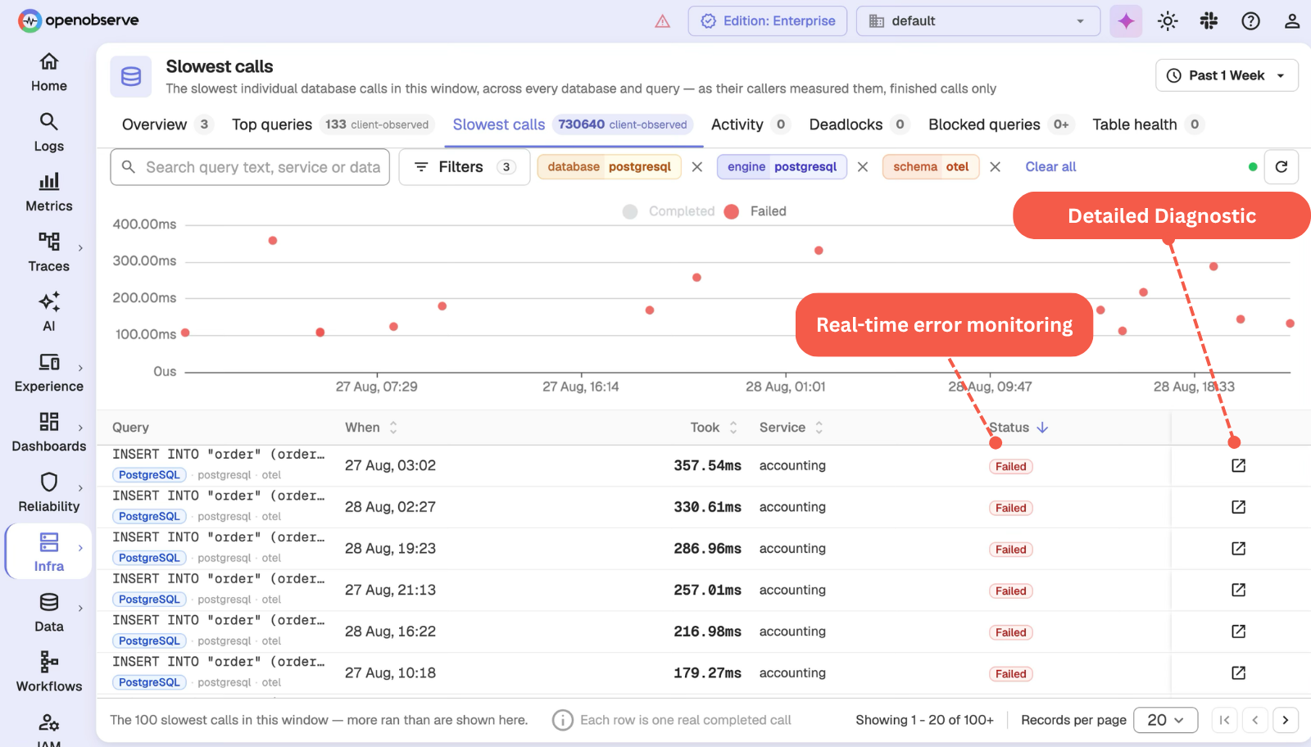
Task: Open details for the 357.54ms call
Action: point(1238,465)
